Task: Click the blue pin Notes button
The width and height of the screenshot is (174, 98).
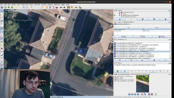Action: pos(125,71)
